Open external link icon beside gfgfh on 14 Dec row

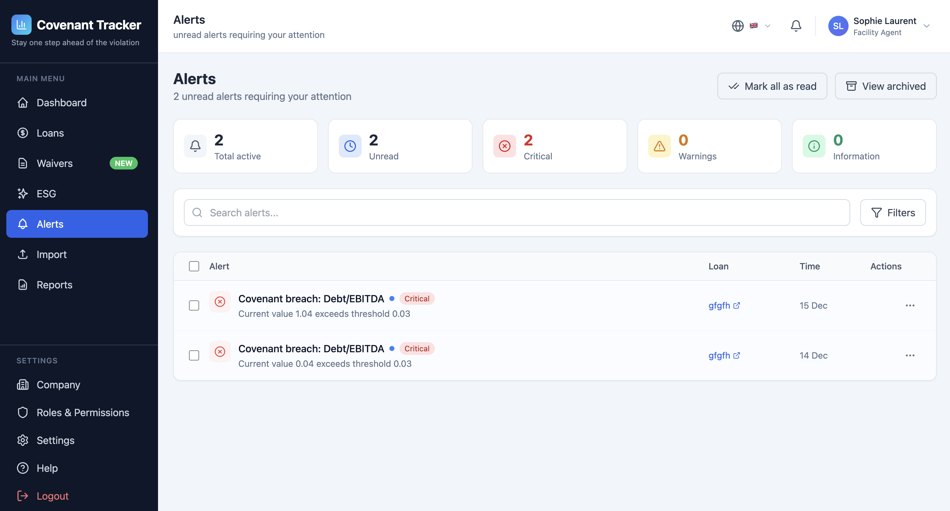pos(736,355)
